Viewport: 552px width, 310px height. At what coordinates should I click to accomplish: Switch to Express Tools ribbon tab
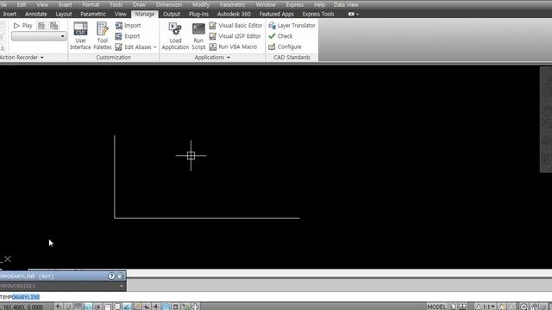click(318, 14)
